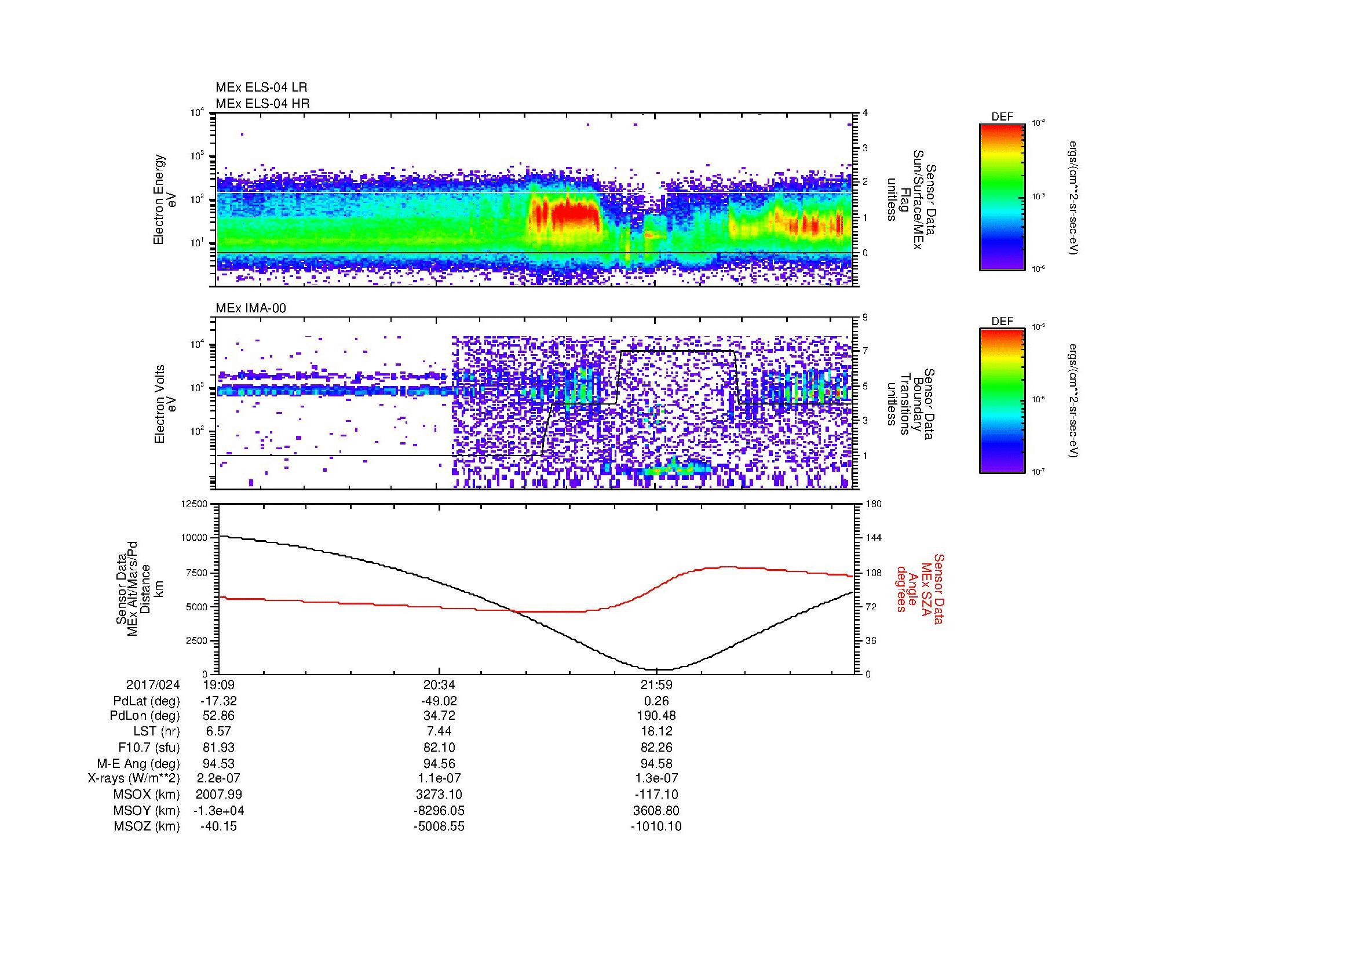This screenshot has width=1355, height=958.
Task: Click the 'MEx ELS-04 LR' plot title
Action: (x=261, y=88)
